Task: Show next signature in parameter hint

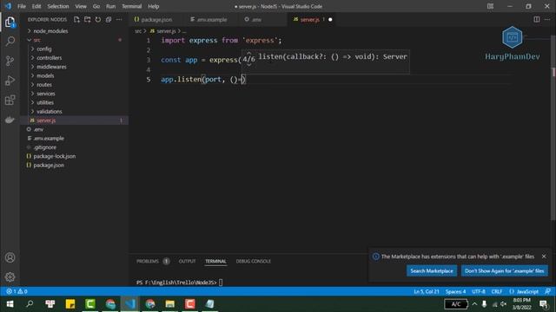Action: 249,65
